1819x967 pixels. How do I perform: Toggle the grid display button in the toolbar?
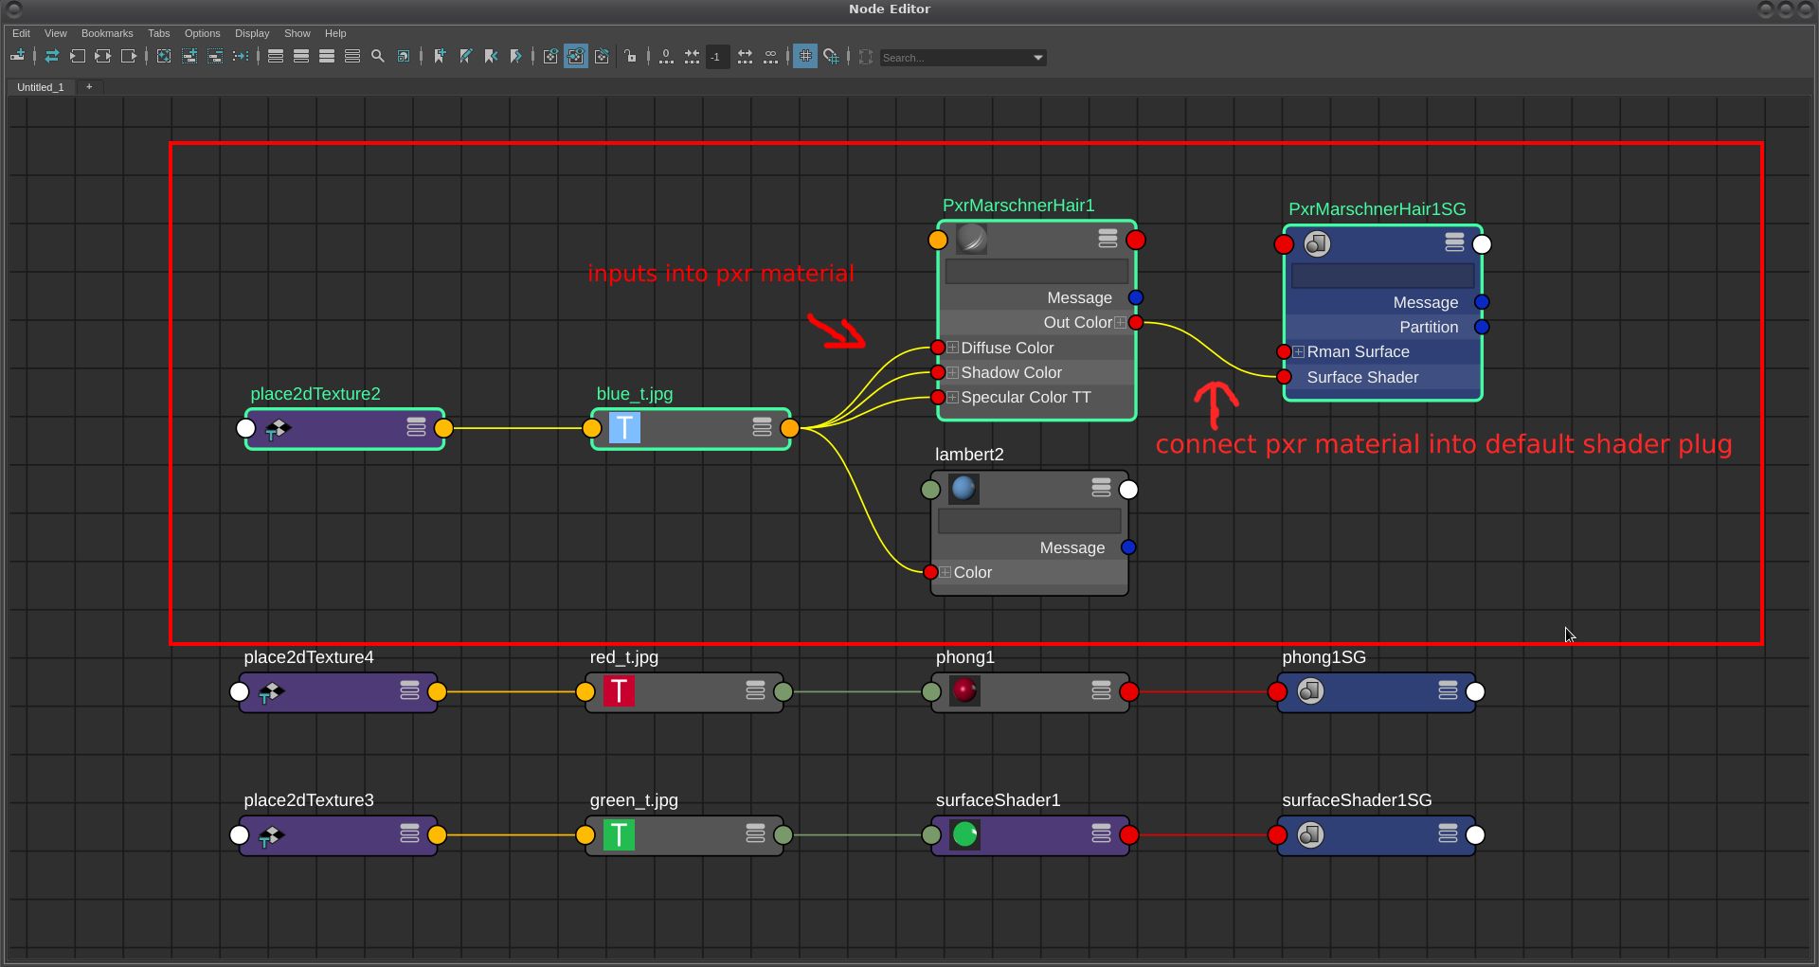(804, 56)
